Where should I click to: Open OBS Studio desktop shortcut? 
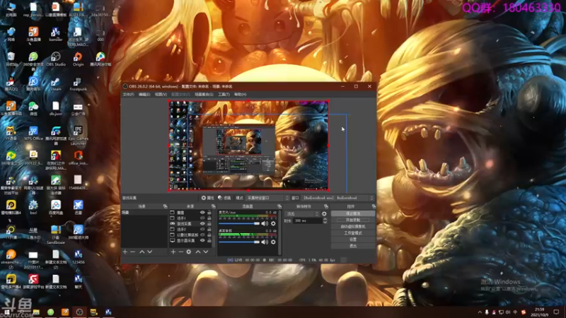click(55, 57)
